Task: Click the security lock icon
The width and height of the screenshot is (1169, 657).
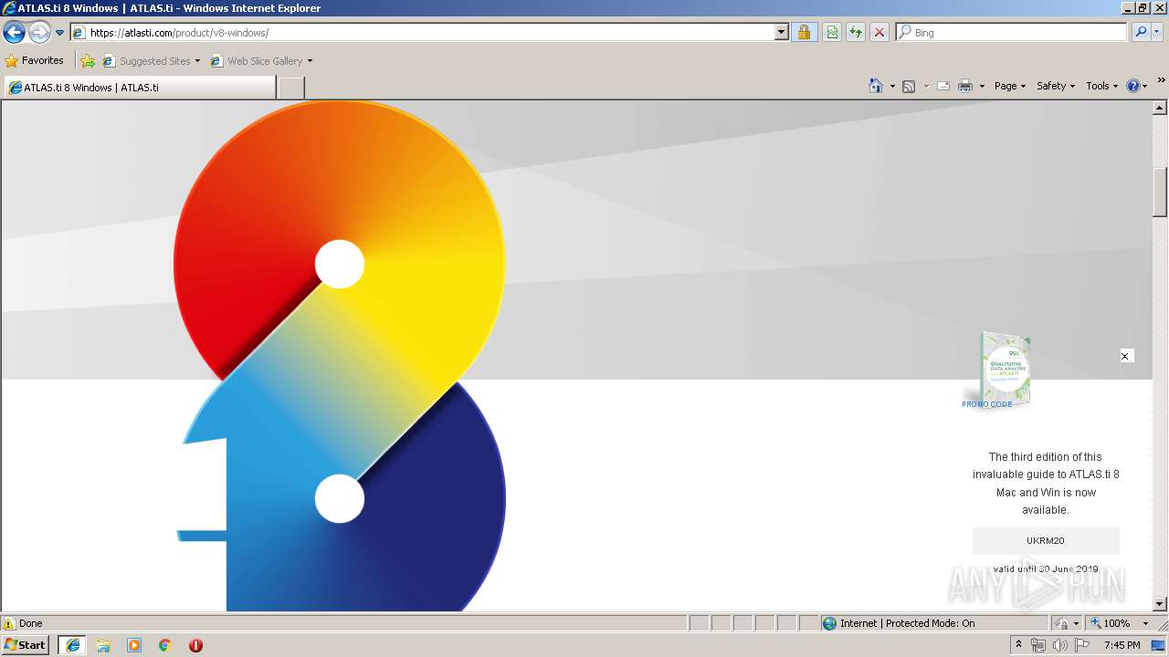Action: 804,33
